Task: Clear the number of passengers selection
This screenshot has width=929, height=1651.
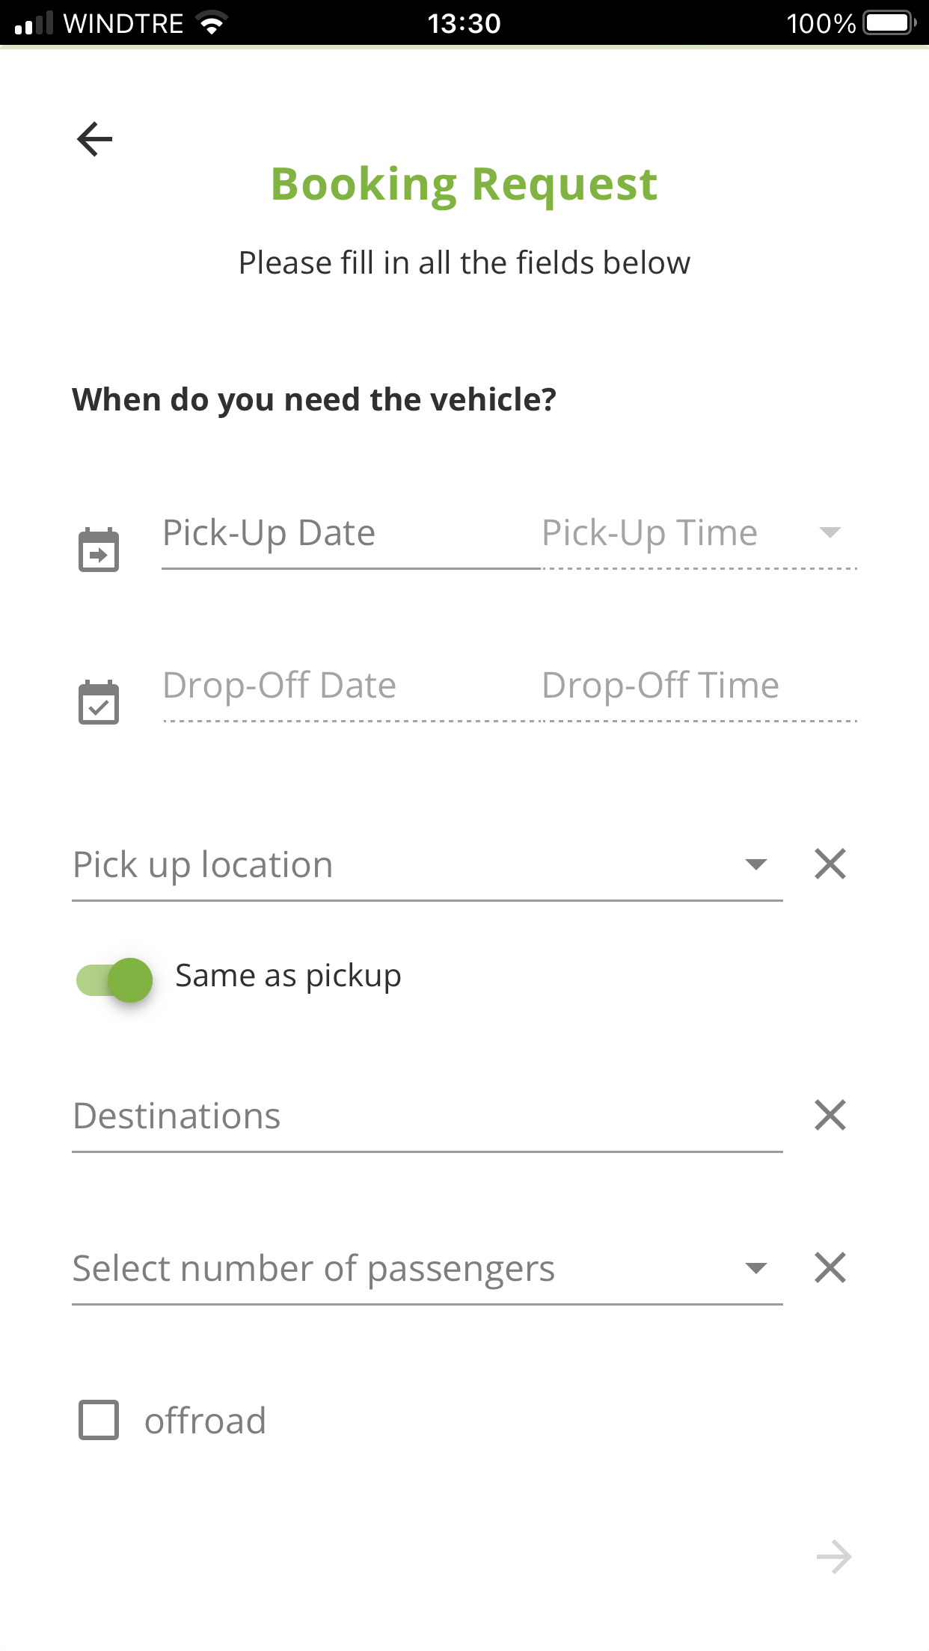Action: 830,1267
